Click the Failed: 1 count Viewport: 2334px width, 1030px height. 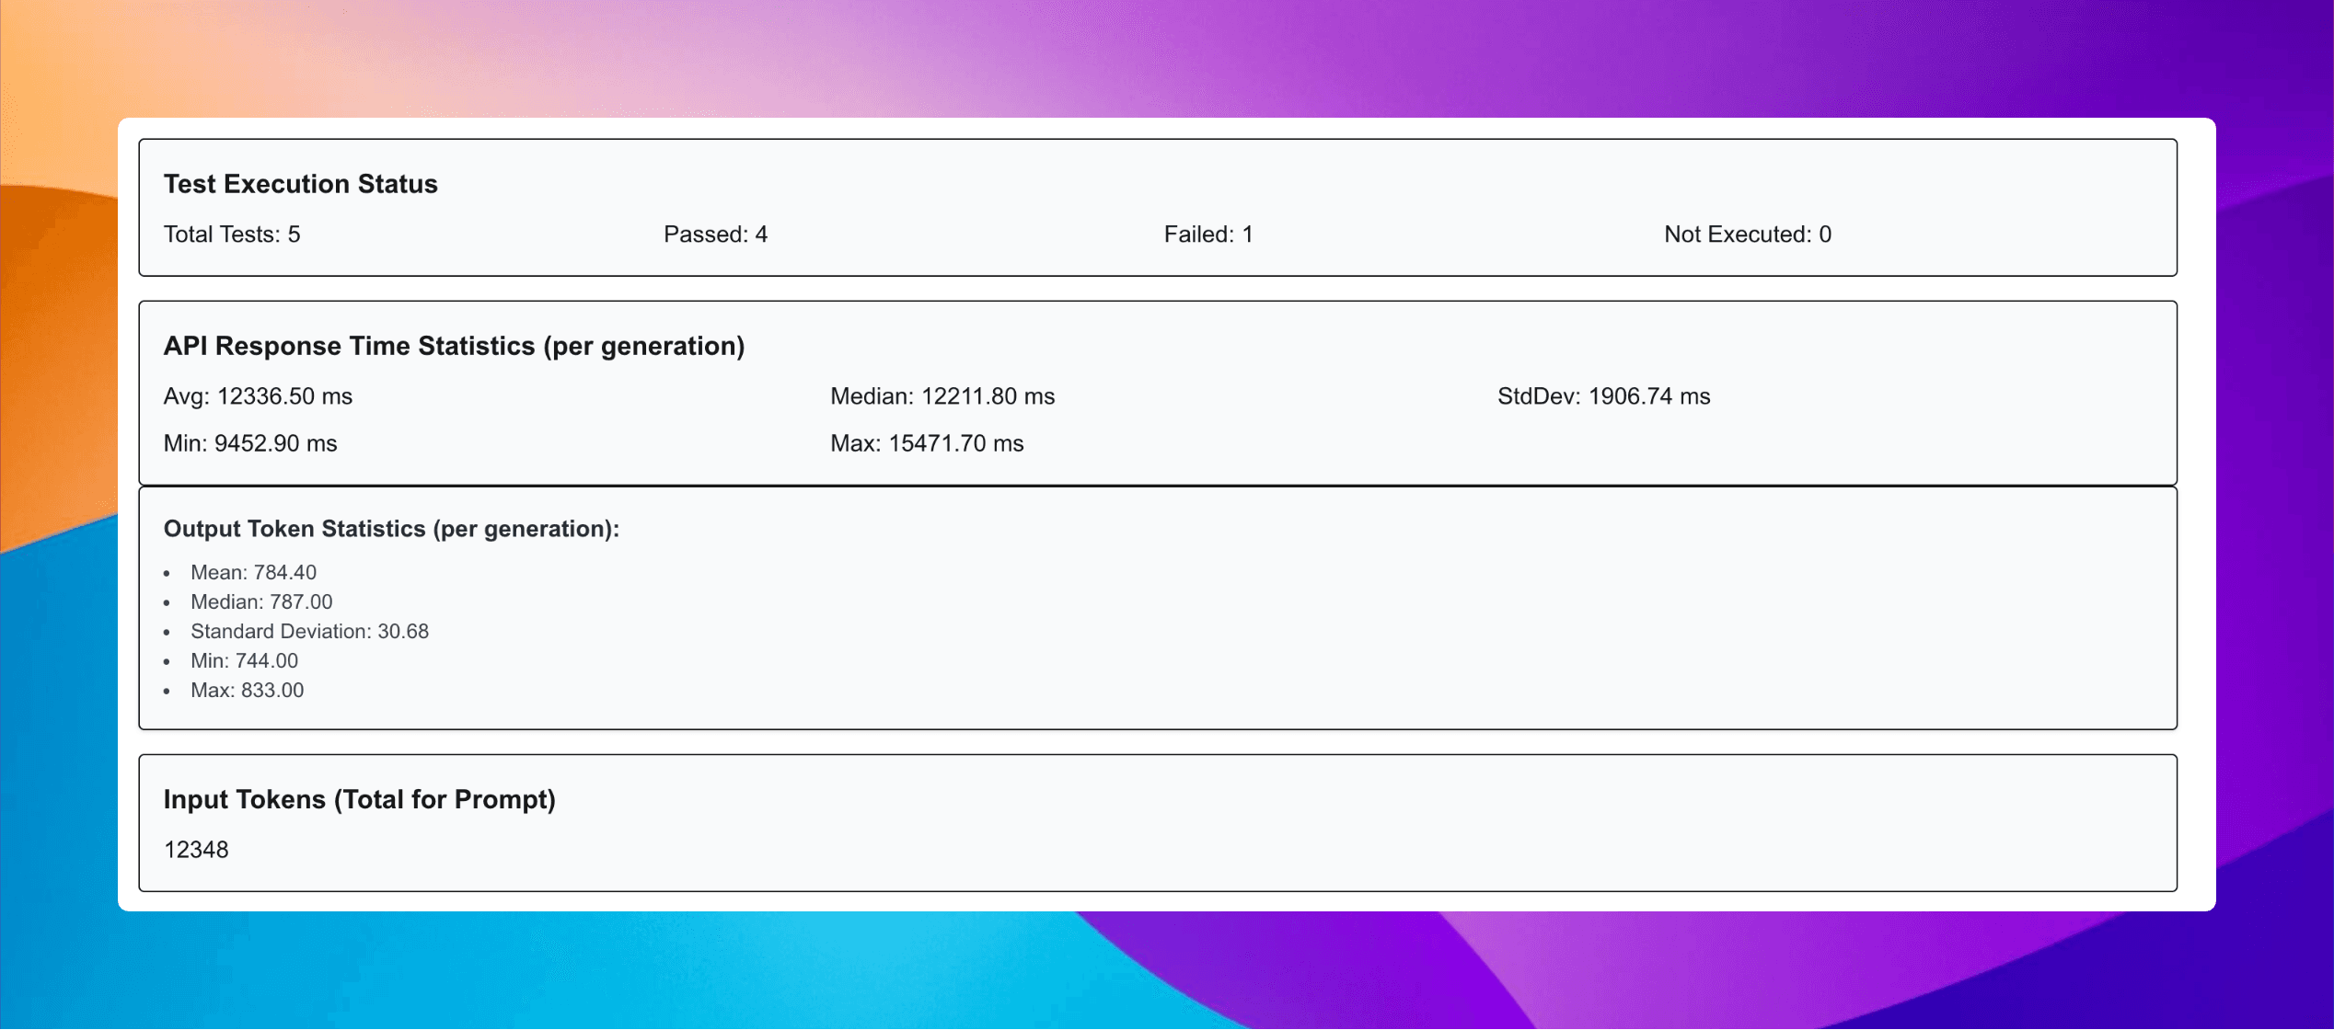click(x=1207, y=235)
